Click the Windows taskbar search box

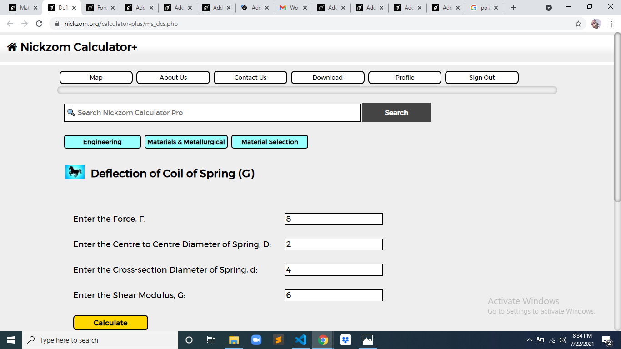tap(100, 340)
